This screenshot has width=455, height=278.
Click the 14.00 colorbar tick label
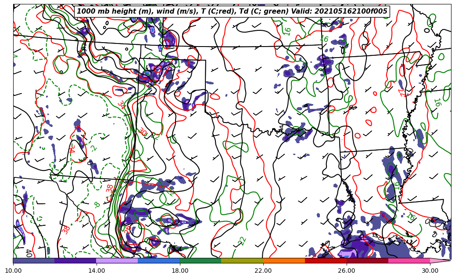[x=97, y=271]
